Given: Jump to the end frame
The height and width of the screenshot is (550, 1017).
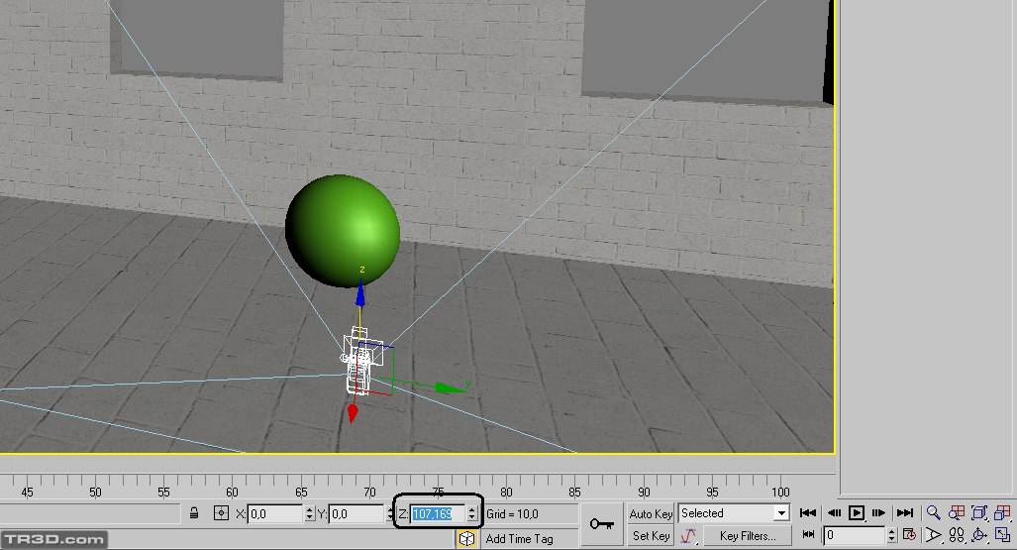Looking at the screenshot, I should coord(904,513).
